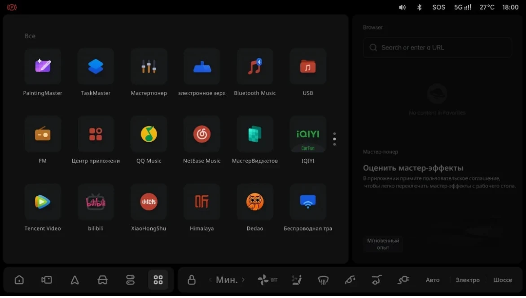Launch QQ Music app
This screenshot has width=526, height=298.
coord(149,134)
